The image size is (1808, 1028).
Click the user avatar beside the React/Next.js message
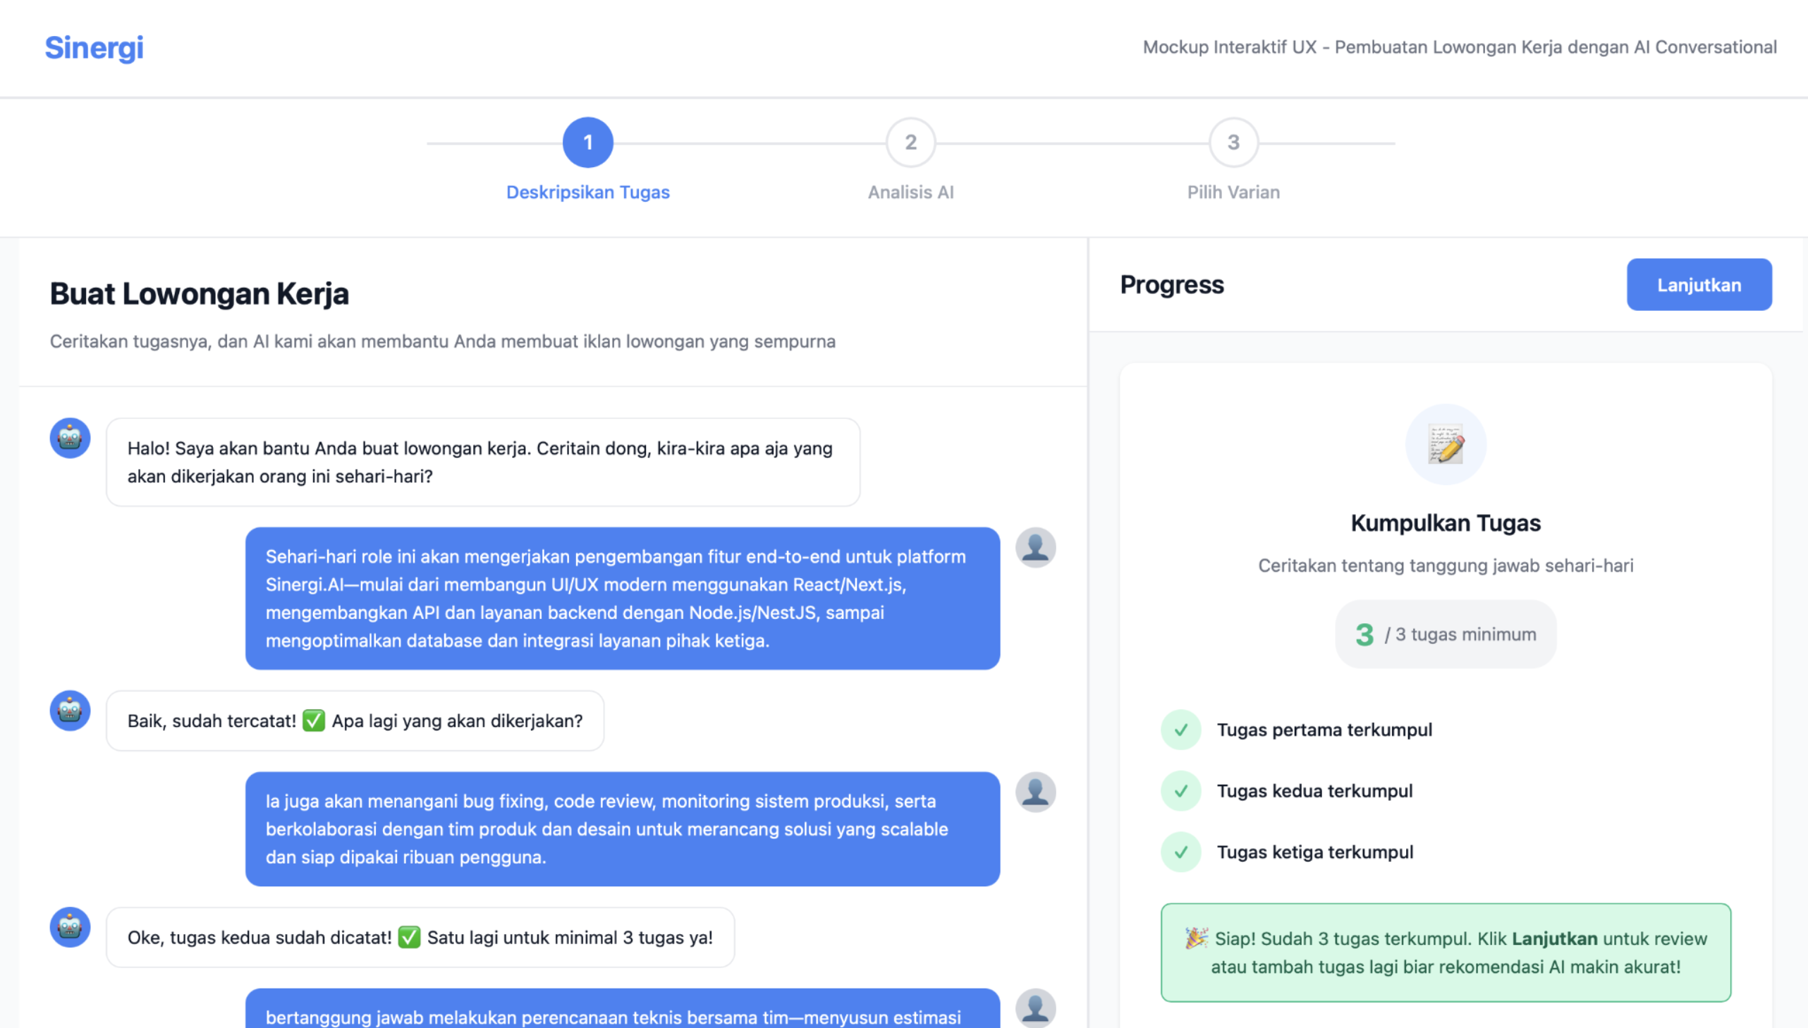(1035, 547)
